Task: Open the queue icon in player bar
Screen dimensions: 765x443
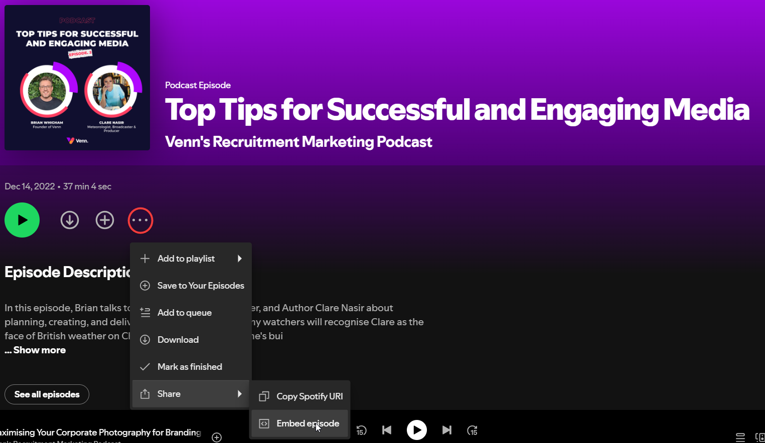Action: point(740,437)
